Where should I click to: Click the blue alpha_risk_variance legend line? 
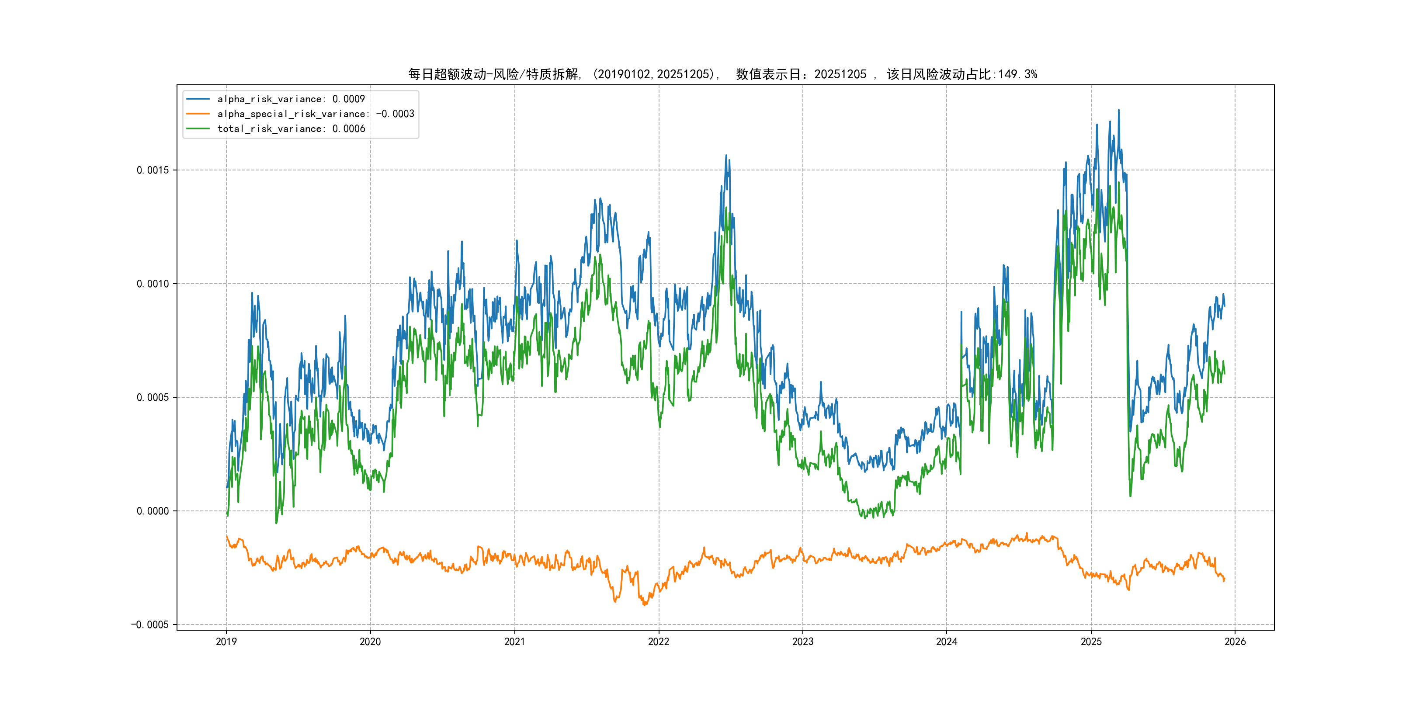click(x=198, y=99)
